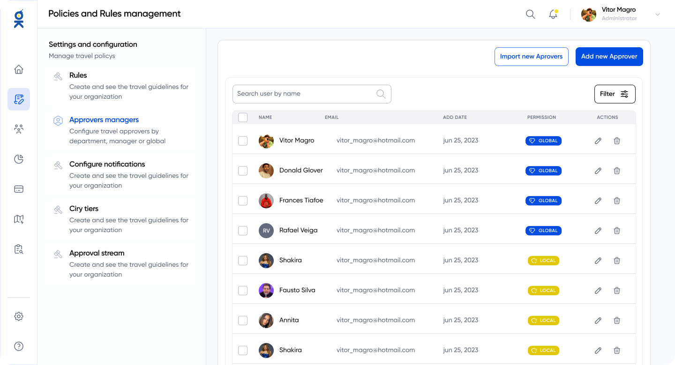Click the people/team icon in sidebar
Screen dimensions: 675x365
click(19, 129)
